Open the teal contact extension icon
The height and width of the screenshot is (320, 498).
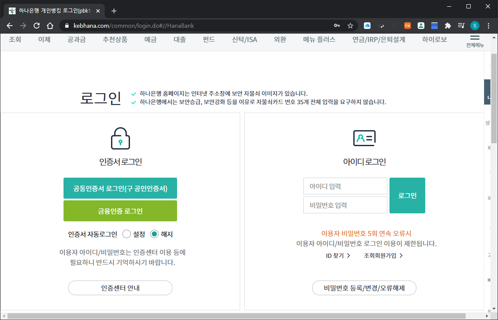point(421,26)
